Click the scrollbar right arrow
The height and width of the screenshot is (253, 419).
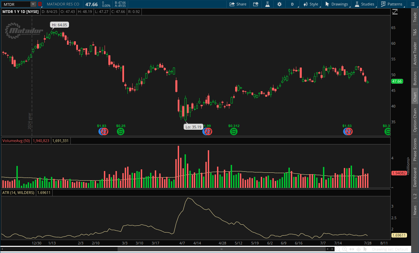[332, 249]
